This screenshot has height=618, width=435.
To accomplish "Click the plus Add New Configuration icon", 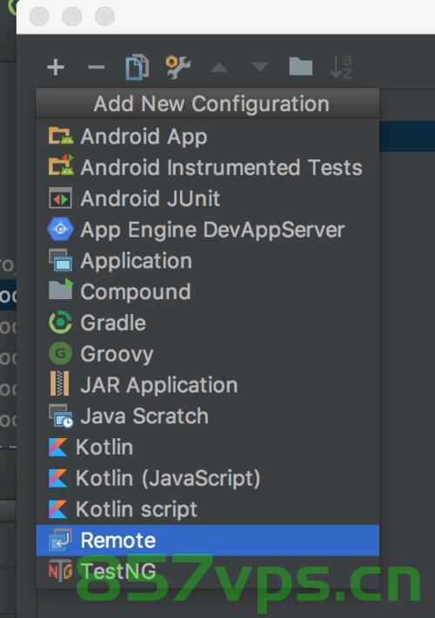I will coord(56,67).
